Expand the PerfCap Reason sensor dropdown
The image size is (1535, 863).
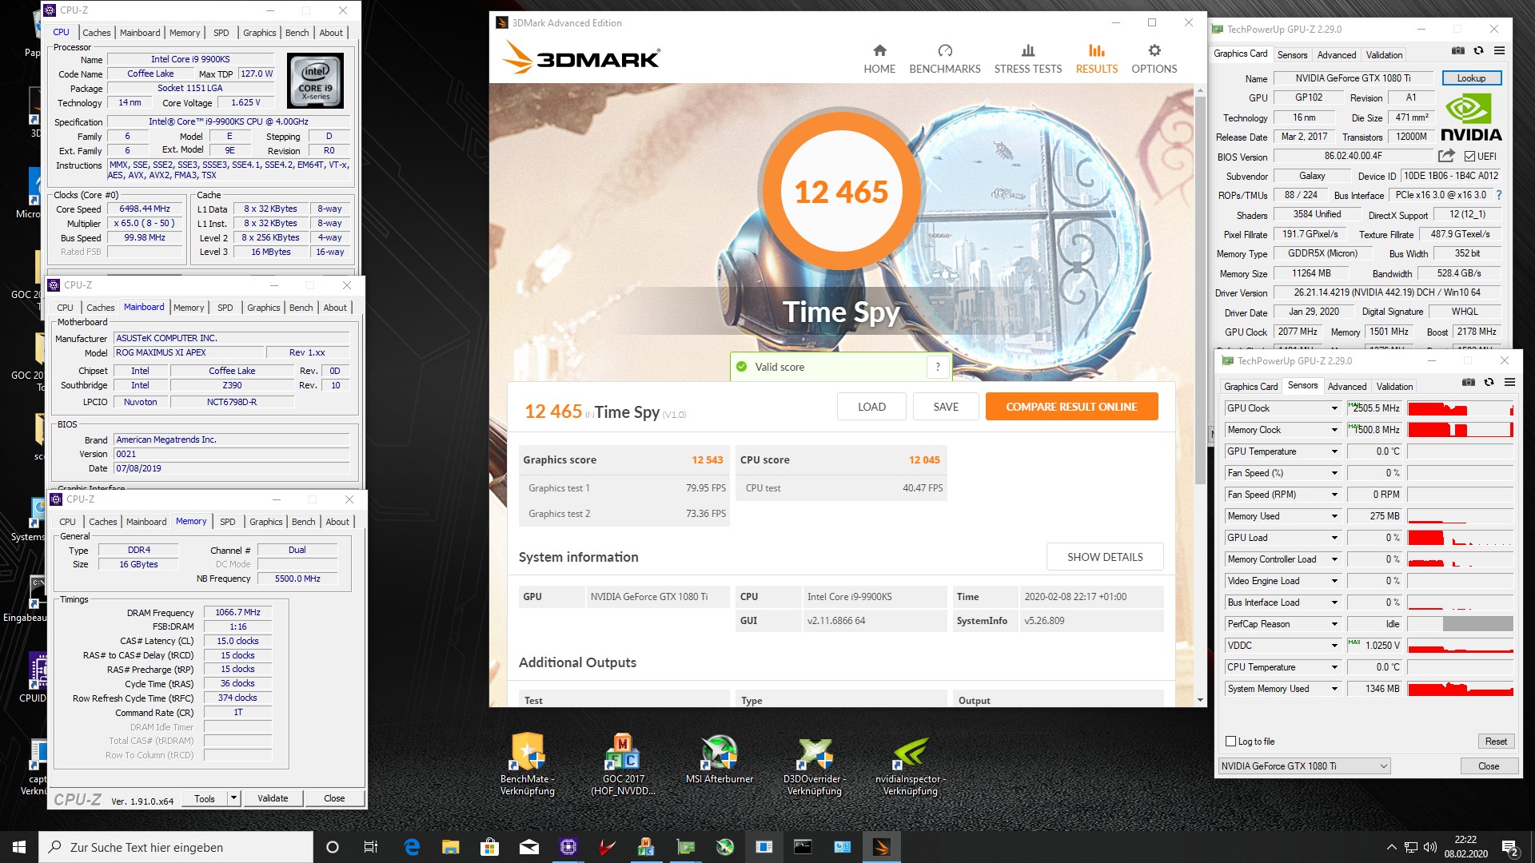(x=1334, y=624)
